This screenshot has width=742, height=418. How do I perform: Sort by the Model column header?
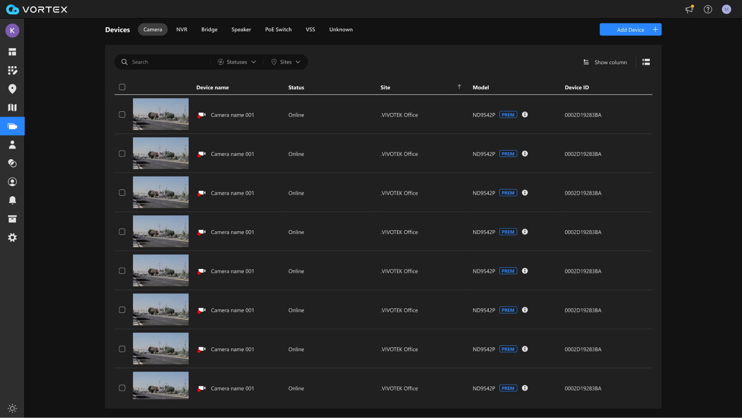tap(481, 88)
